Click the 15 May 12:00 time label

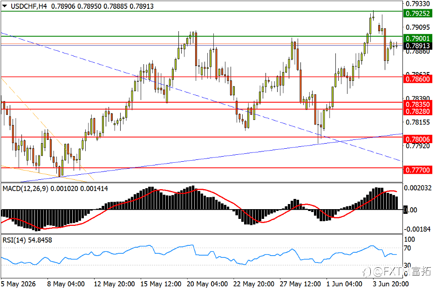[x=161, y=284]
